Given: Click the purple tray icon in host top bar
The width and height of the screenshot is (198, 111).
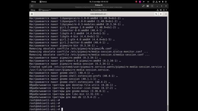Looking at the screenshot, I should 140,2.
